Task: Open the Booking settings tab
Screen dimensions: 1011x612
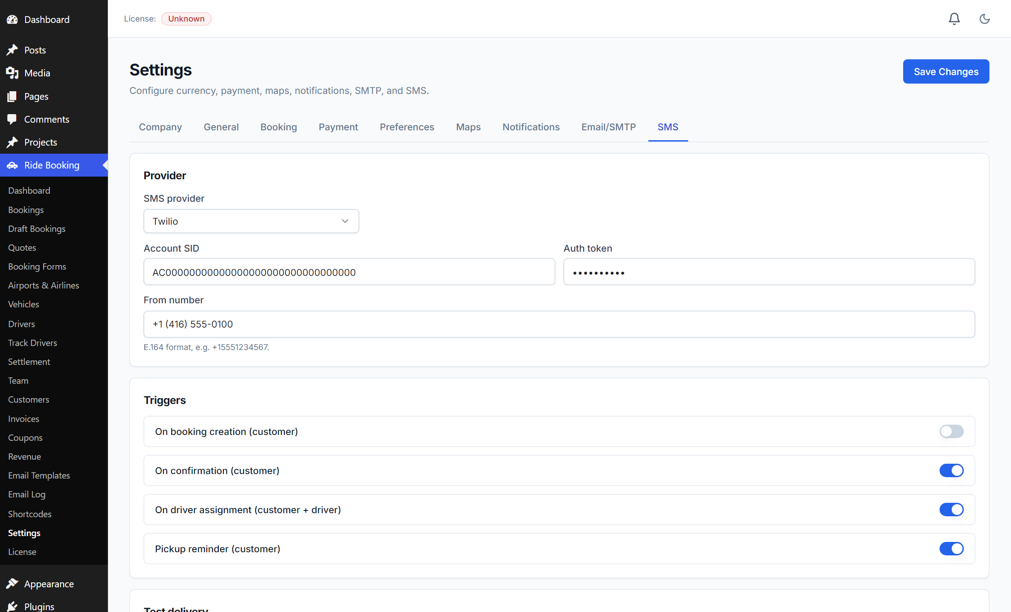Action: tap(279, 127)
